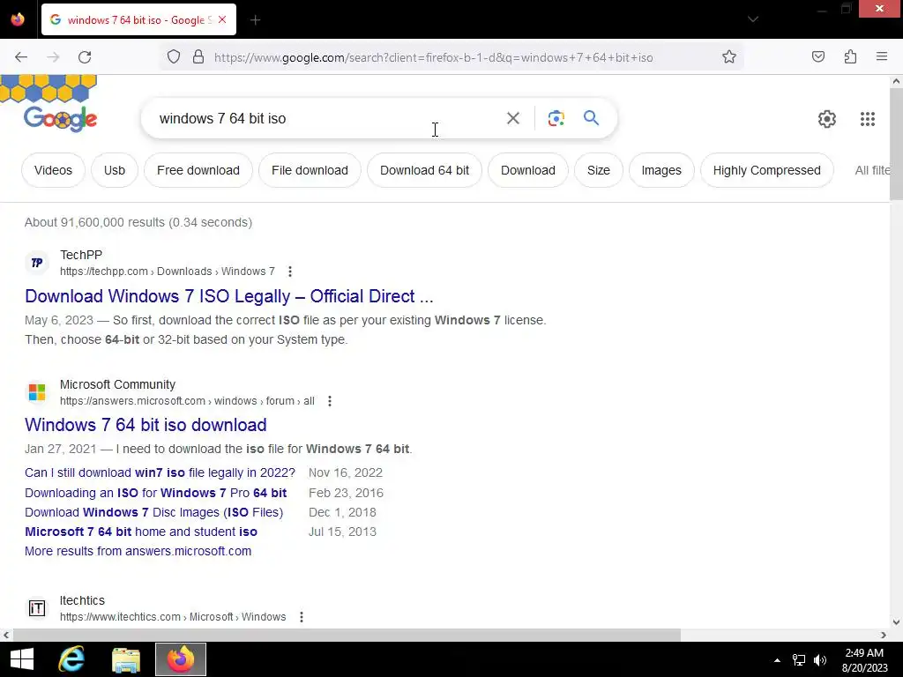Open Google quick settings gear

click(x=826, y=119)
